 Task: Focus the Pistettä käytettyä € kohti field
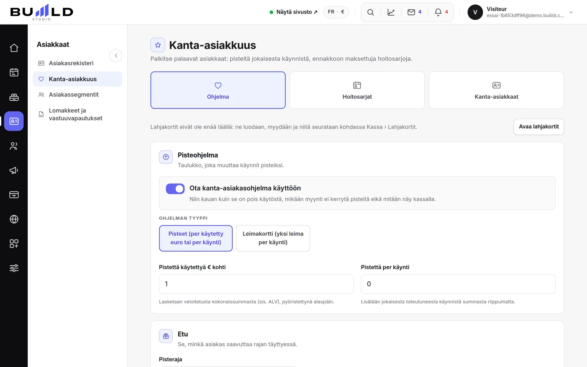(256, 284)
